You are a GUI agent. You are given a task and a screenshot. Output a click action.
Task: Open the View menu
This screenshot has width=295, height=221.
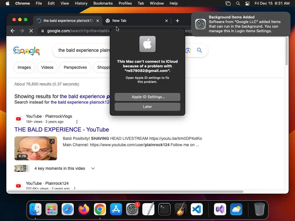tap(65, 3)
